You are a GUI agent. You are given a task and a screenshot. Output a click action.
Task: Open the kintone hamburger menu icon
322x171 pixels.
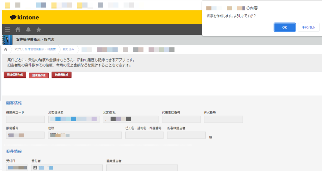pyautogui.click(x=8, y=30)
